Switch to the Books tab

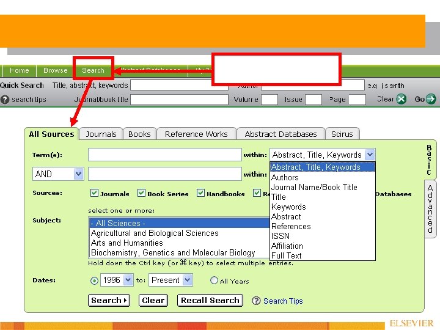tap(139, 134)
